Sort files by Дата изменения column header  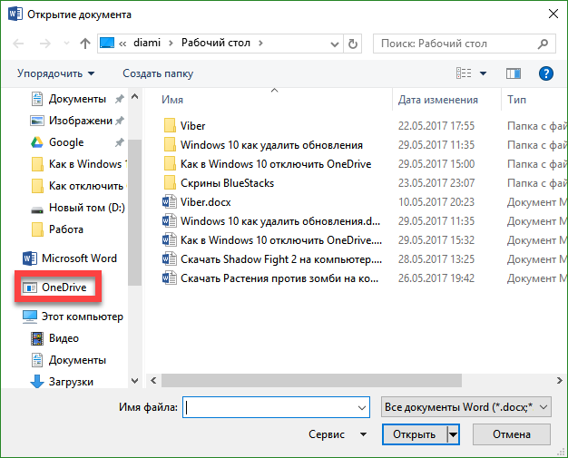pos(438,100)
